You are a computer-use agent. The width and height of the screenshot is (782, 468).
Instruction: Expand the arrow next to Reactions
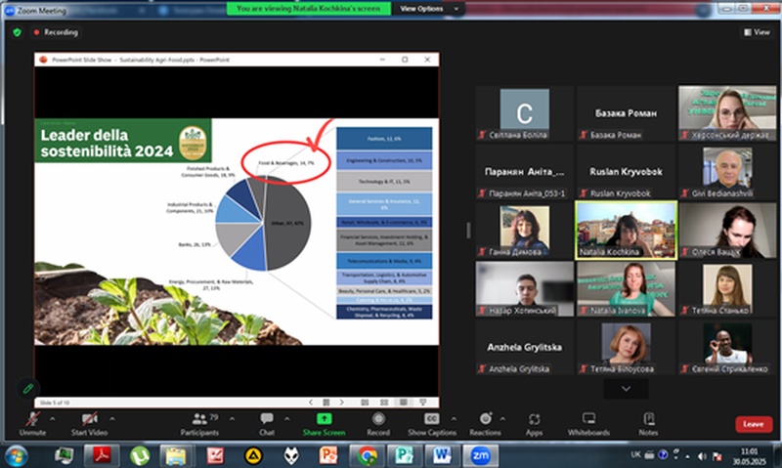502,418
